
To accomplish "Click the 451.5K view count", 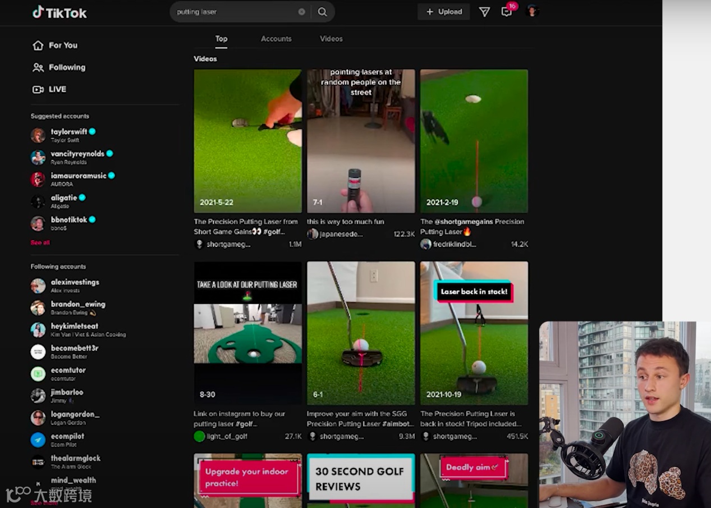I will pos(517,436).
